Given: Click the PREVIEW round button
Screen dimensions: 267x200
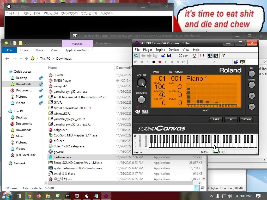Looking at the screenshot, I should click(x=141, y=100).
